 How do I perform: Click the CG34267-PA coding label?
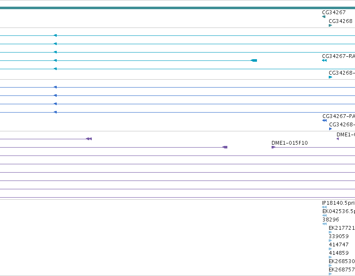[x=339, y=116]
